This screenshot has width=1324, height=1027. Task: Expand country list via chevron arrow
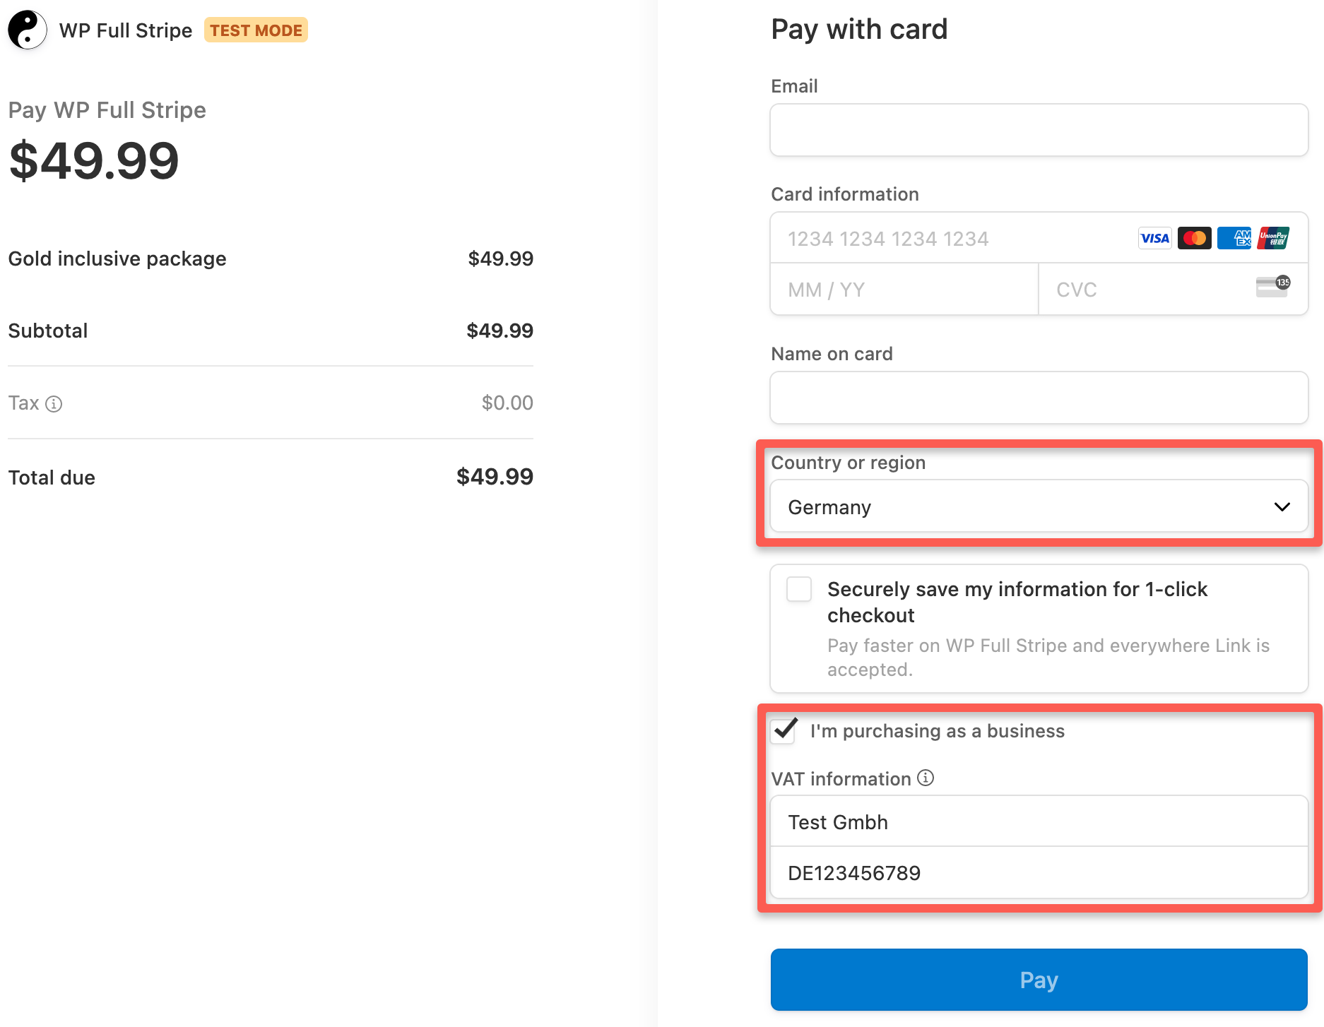1281,506
